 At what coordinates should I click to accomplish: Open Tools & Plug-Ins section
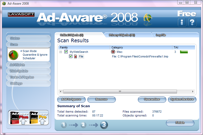(28, 77)
